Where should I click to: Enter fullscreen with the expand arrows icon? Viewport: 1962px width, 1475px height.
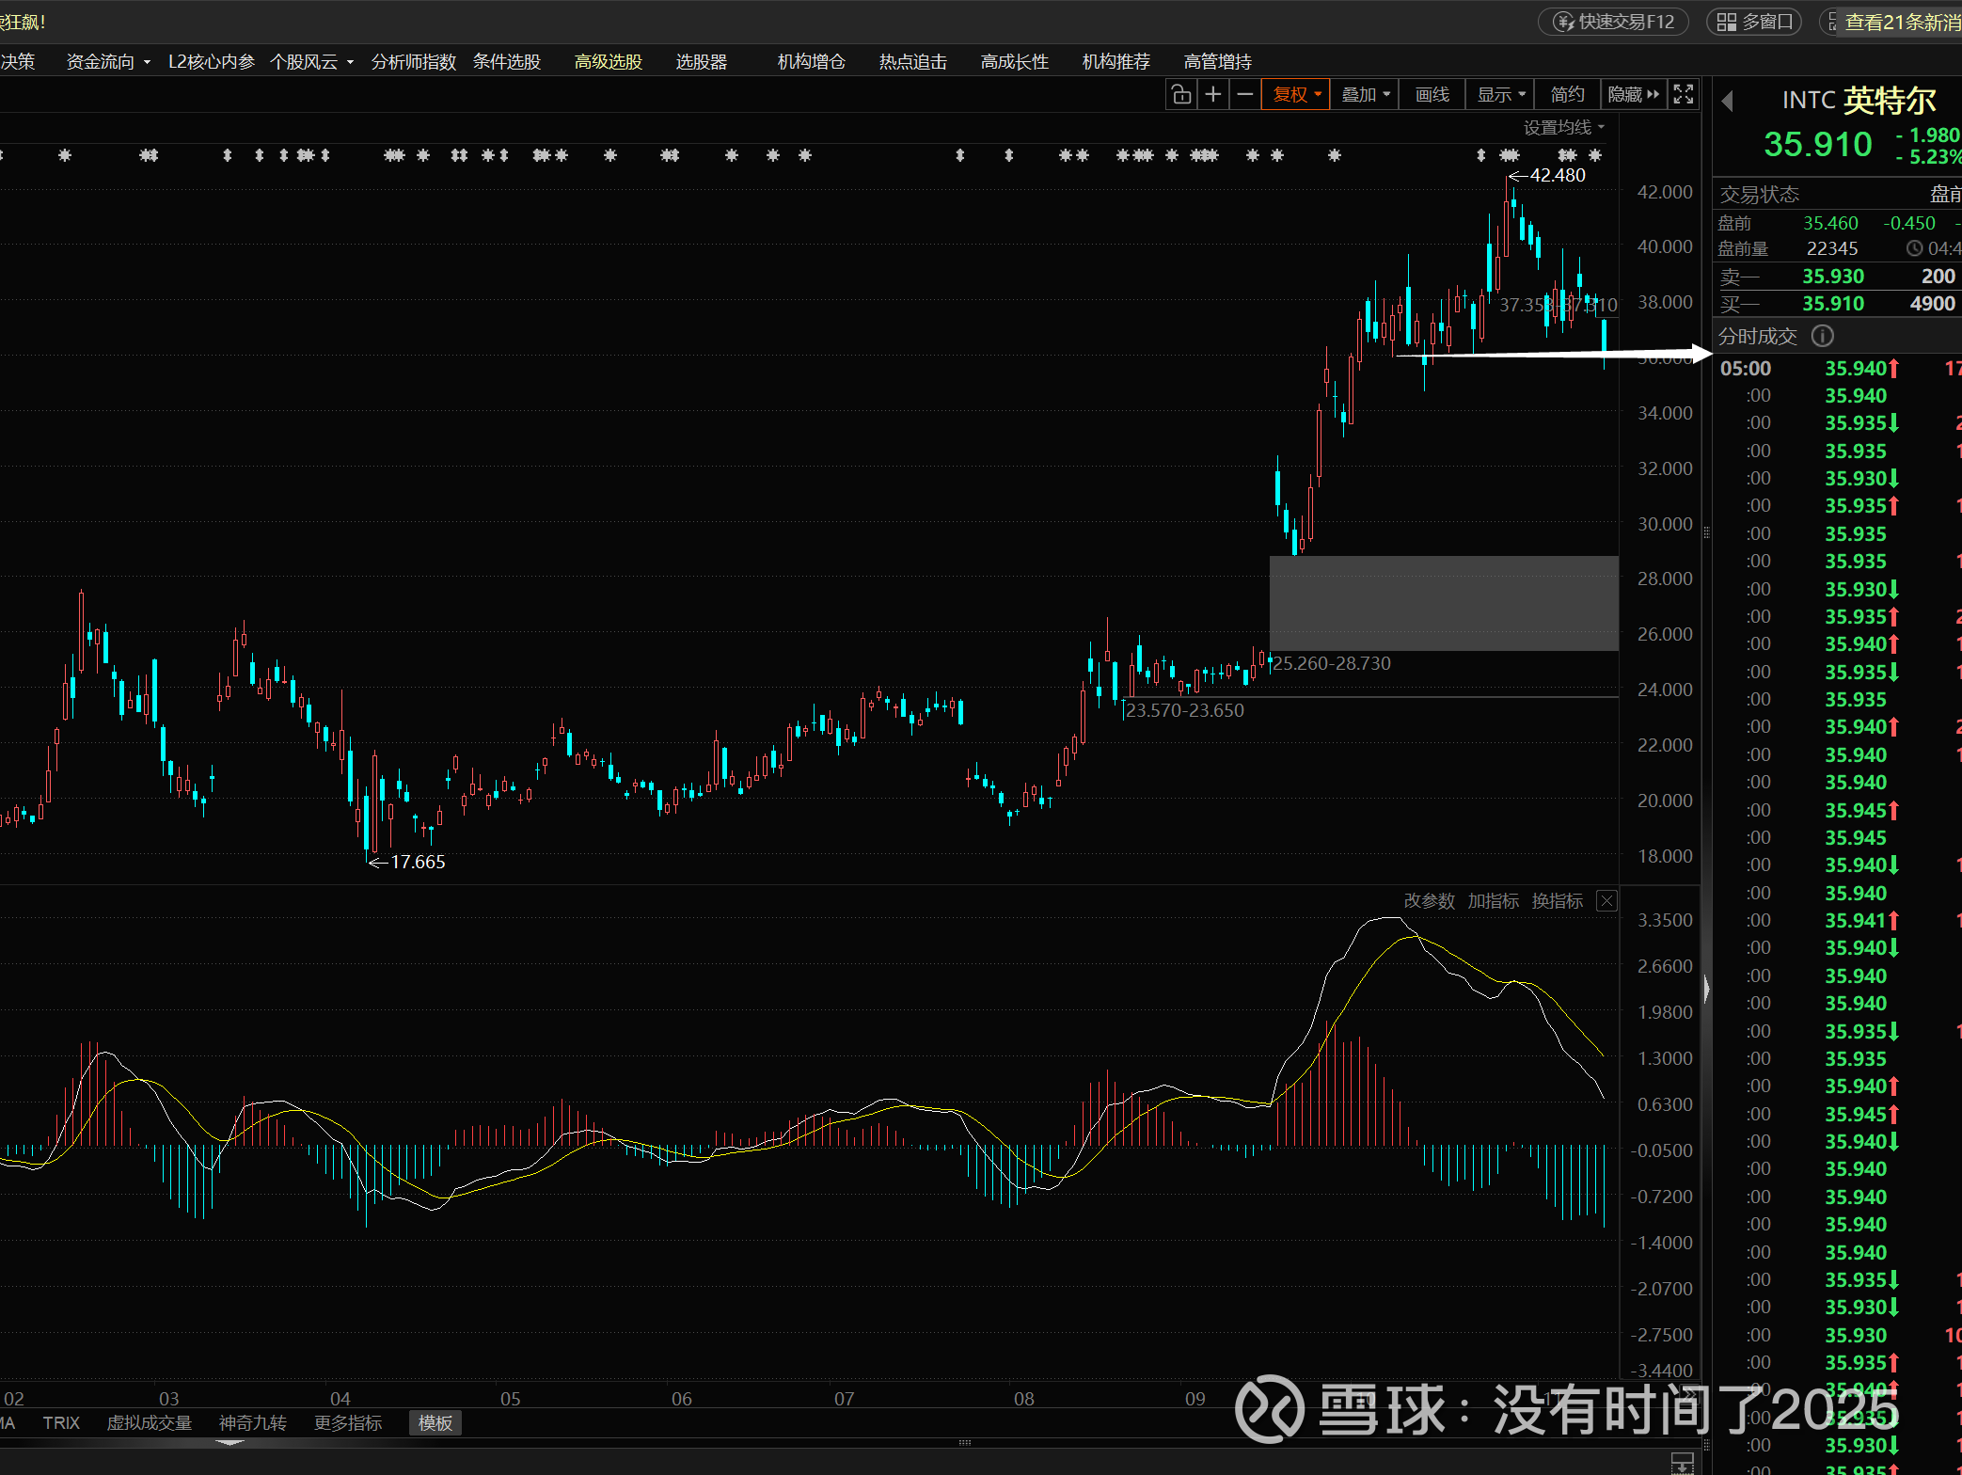[1684, 94]
